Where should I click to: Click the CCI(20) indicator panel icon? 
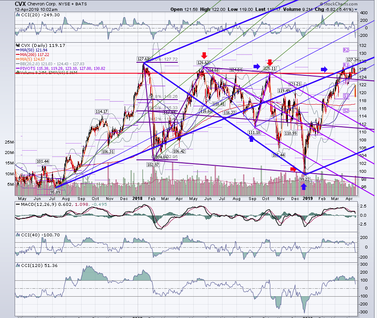(x=18, y=15)
